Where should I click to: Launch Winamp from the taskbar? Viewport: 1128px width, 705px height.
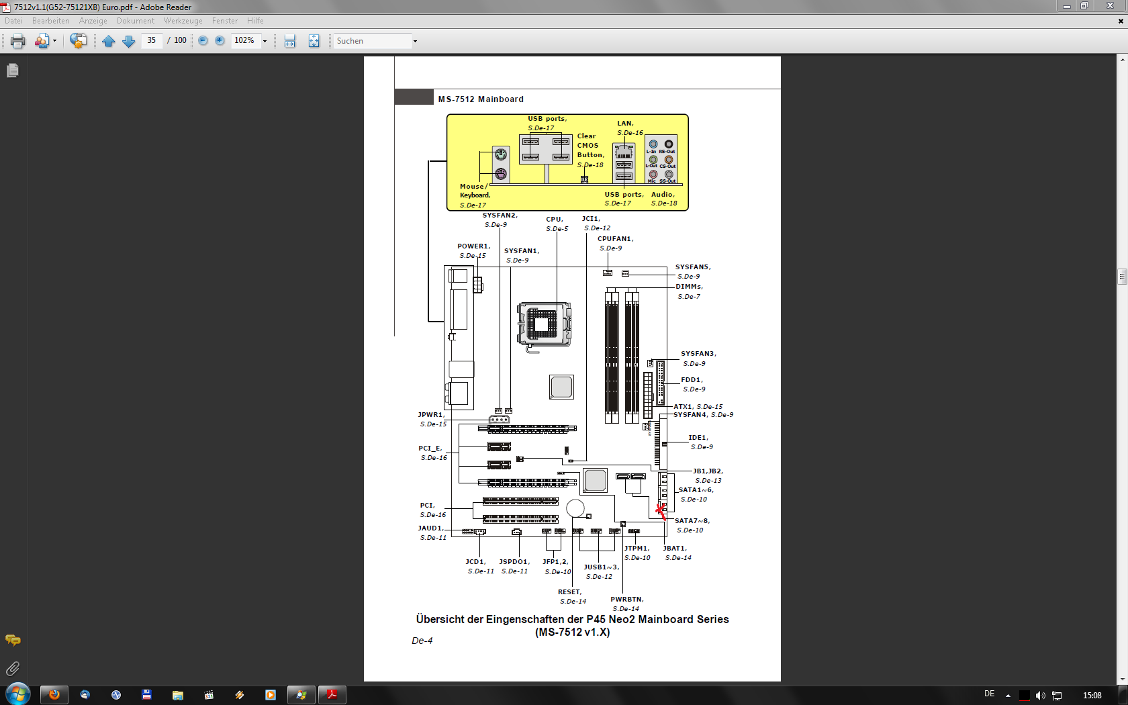click(239, 695)
